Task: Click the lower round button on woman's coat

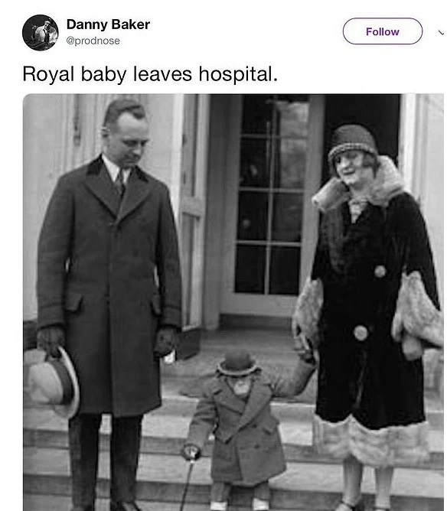Action: [x=361, y=333]
